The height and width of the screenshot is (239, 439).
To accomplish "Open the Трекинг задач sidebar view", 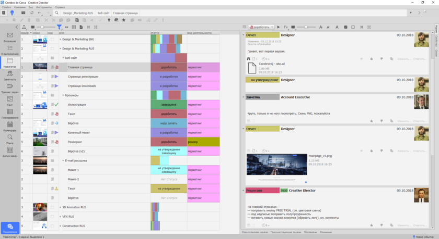I will [9, 87].
